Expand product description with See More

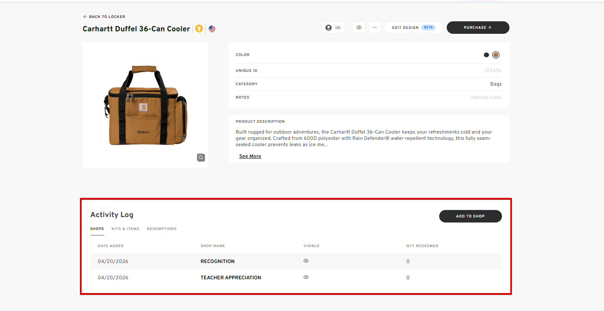(x=250, y=156)
